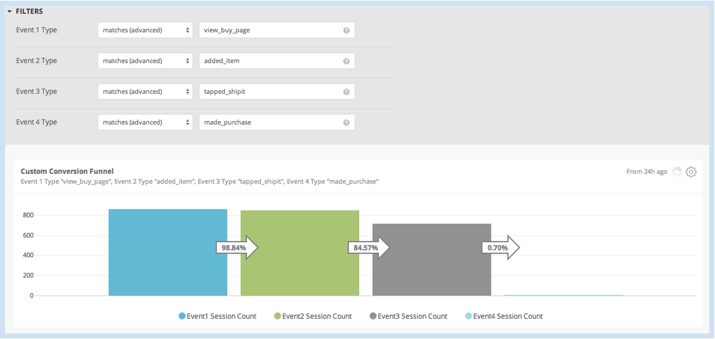
Task: Open Event 2 Type match condition dropdown
Action: pos(146,60)
